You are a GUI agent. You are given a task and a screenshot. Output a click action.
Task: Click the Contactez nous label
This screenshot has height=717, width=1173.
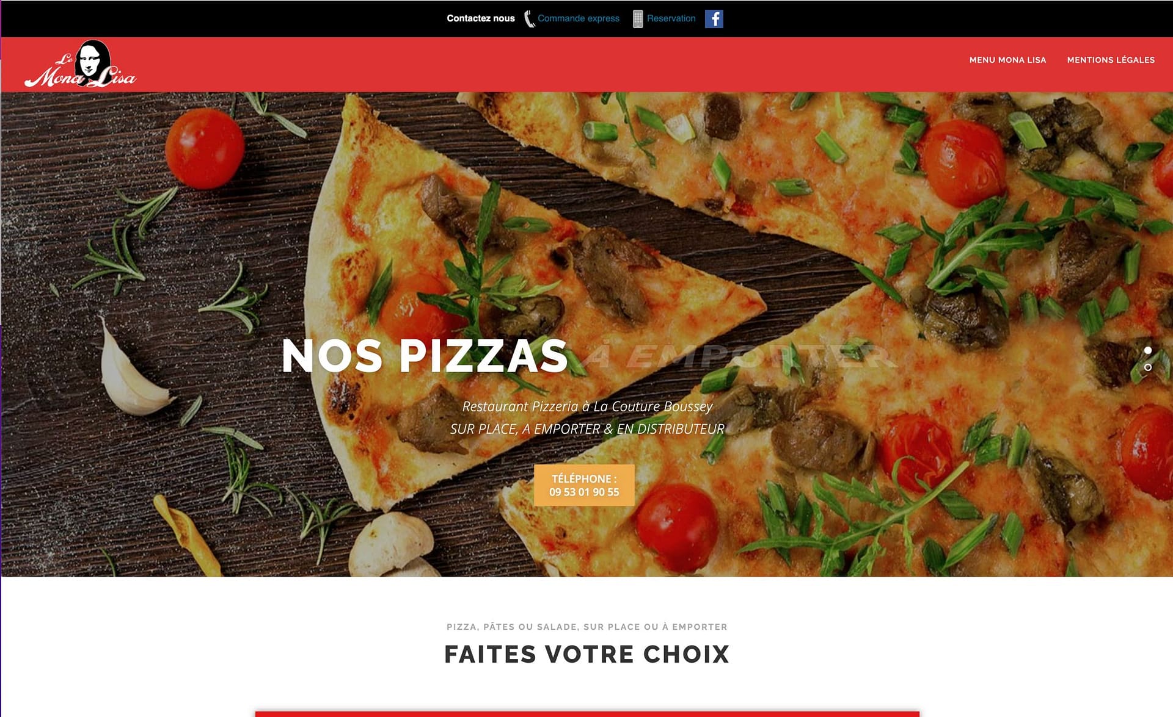[x=481, y=18]
